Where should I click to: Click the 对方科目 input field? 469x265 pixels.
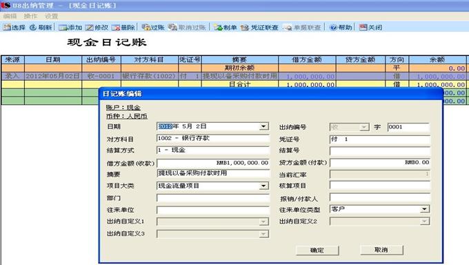coord(212,138)
